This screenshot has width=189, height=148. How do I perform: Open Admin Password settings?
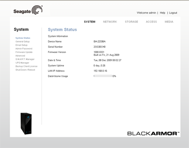coord(24,49)
